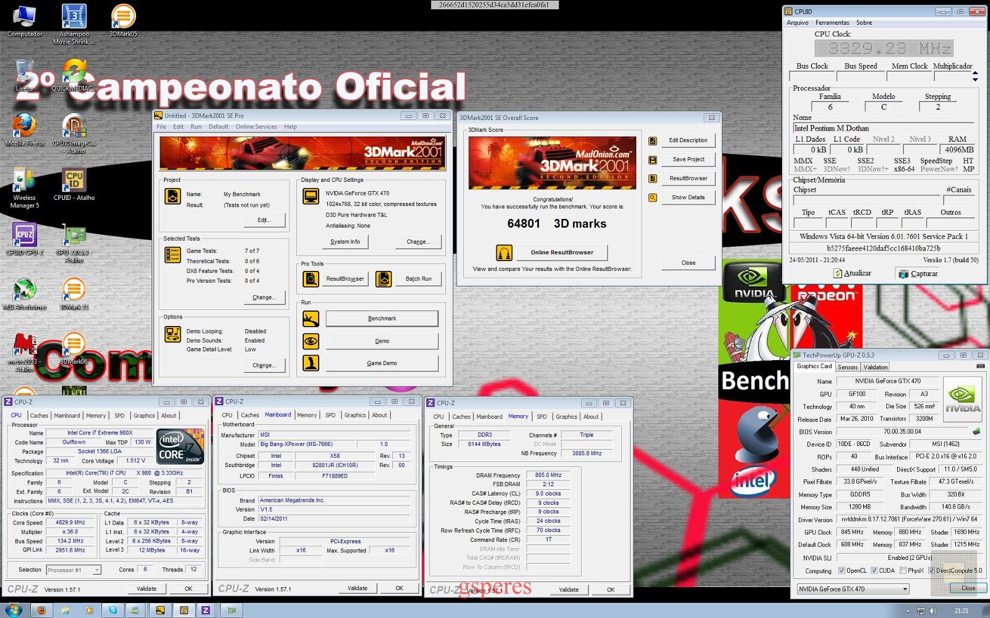Click the Close button in GPU-Z
The image size is (990, 618).
[x=968, y=588]
